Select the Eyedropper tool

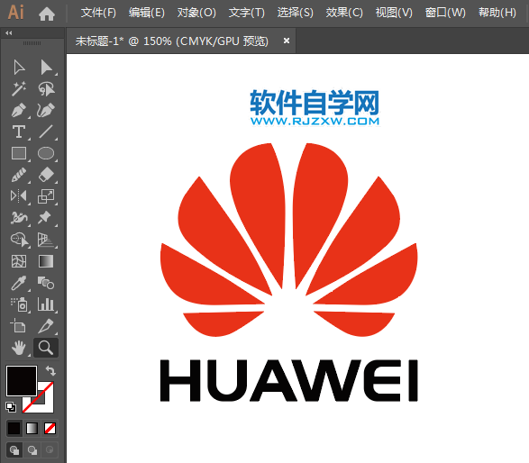point(19,283)
